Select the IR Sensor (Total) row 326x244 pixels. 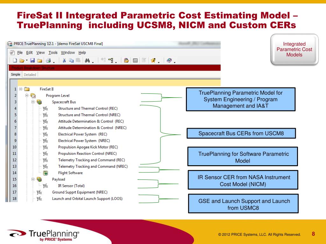[x=71, y=186]
